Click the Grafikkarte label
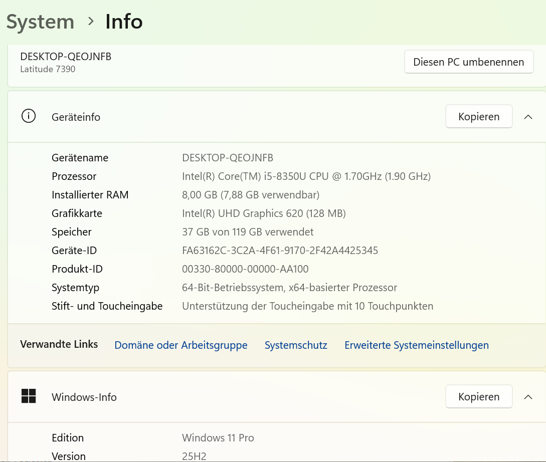This screenshot has width=546, height=462. 77,213
